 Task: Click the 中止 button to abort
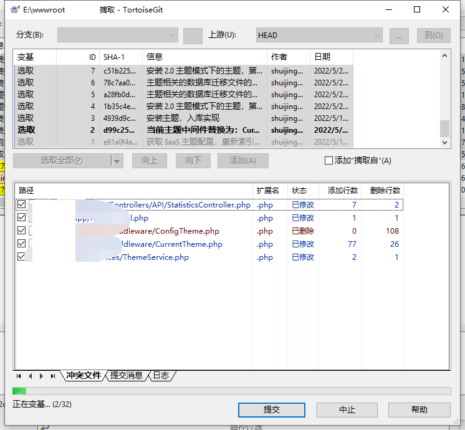[x=347, y=409]
